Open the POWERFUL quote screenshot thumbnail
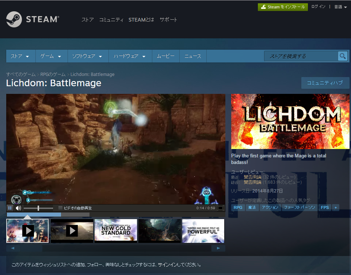Viewport: 351px width, 275px height. 203,231
